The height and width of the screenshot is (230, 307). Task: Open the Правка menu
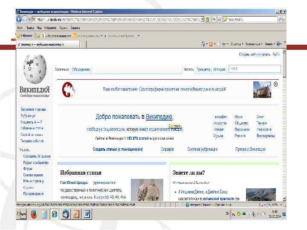[30, 28]
